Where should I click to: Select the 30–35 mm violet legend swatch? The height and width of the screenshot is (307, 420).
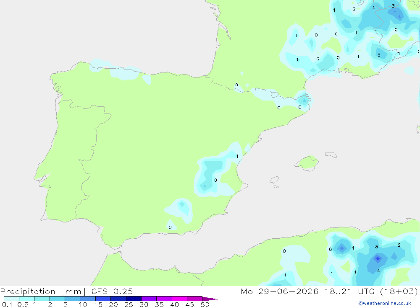click(x=149, y=299)
